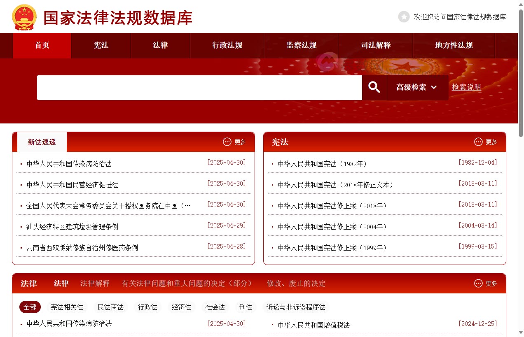Open more items via 新法速递 ellipsis icon
This screenshot has width=524, height=337.
tap(227, 142)
